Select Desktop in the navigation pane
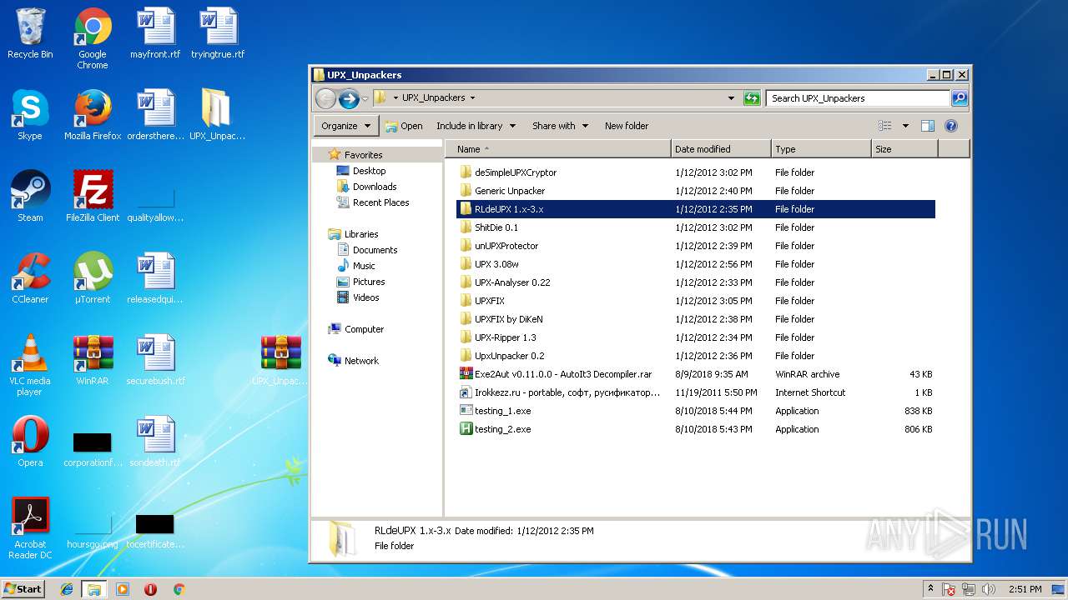This screenshot has width=1068, height=600. click(x=369, y=171)
